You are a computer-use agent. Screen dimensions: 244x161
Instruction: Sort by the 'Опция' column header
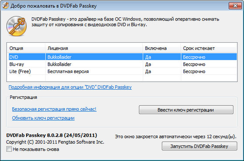click(26, 48)
